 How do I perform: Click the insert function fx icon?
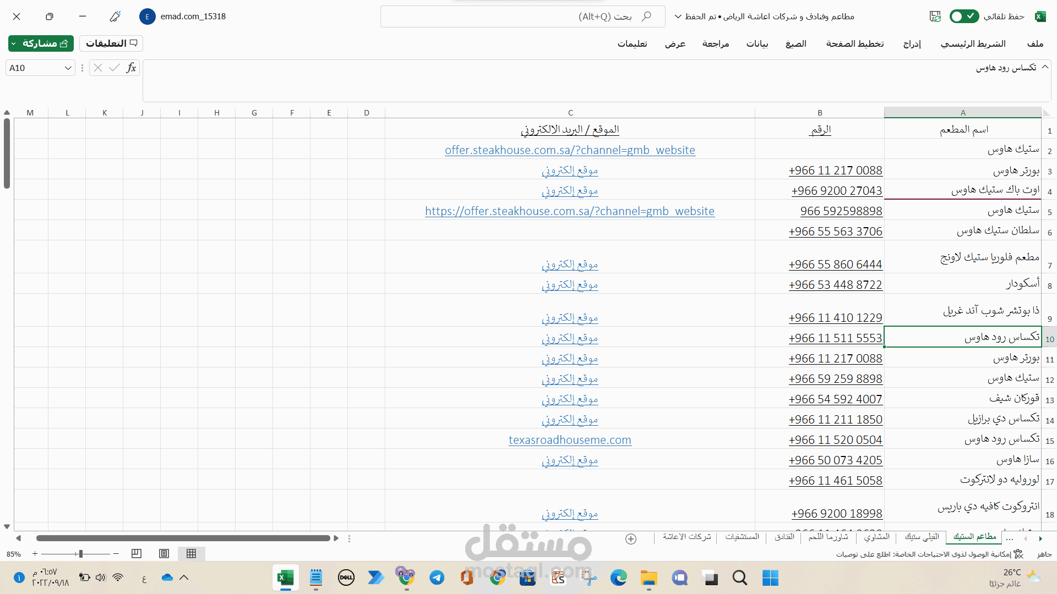point(131,68)
